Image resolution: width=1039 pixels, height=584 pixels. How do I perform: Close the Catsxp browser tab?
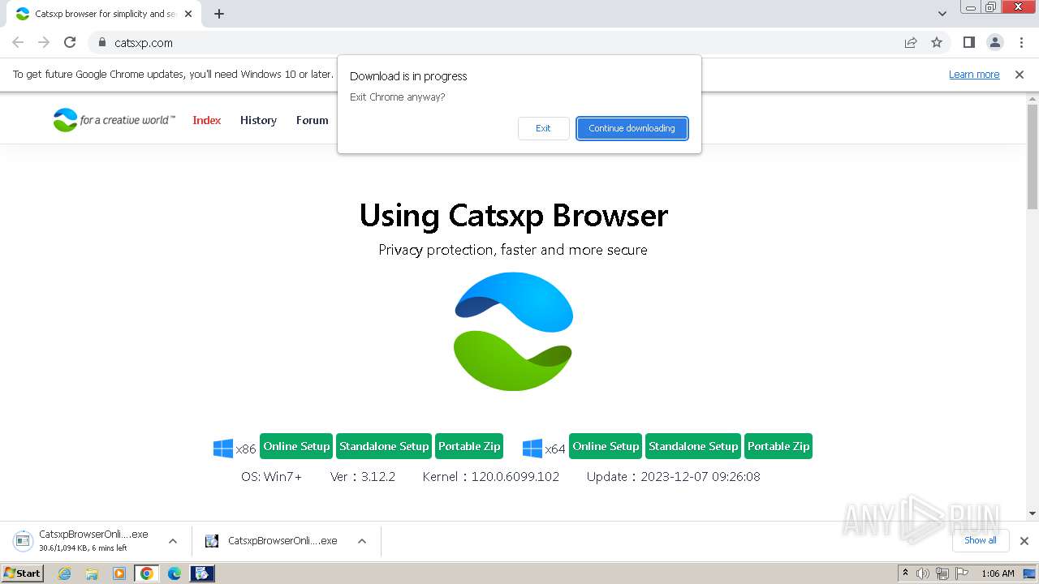188,14
